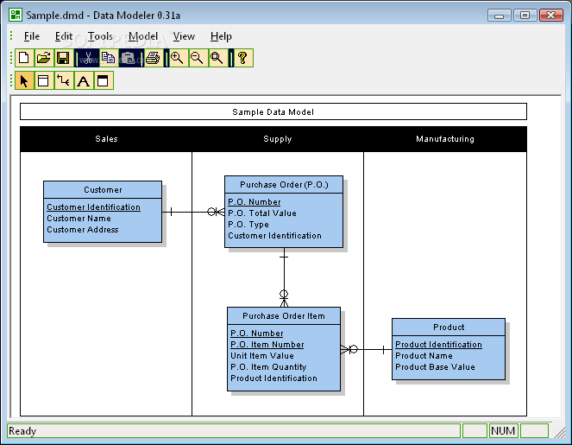Grab the window resize grip
572x445 pixels.
(x=560, y=433)
